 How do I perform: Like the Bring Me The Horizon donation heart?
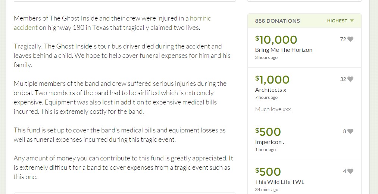click(350, 39)
